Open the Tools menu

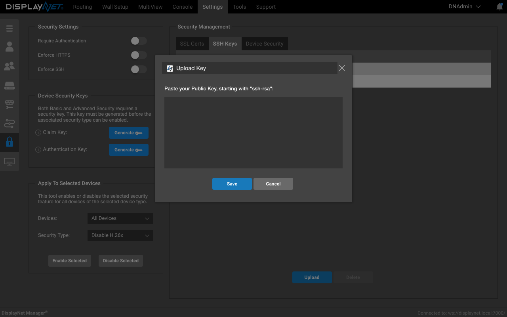pos(239,7)
